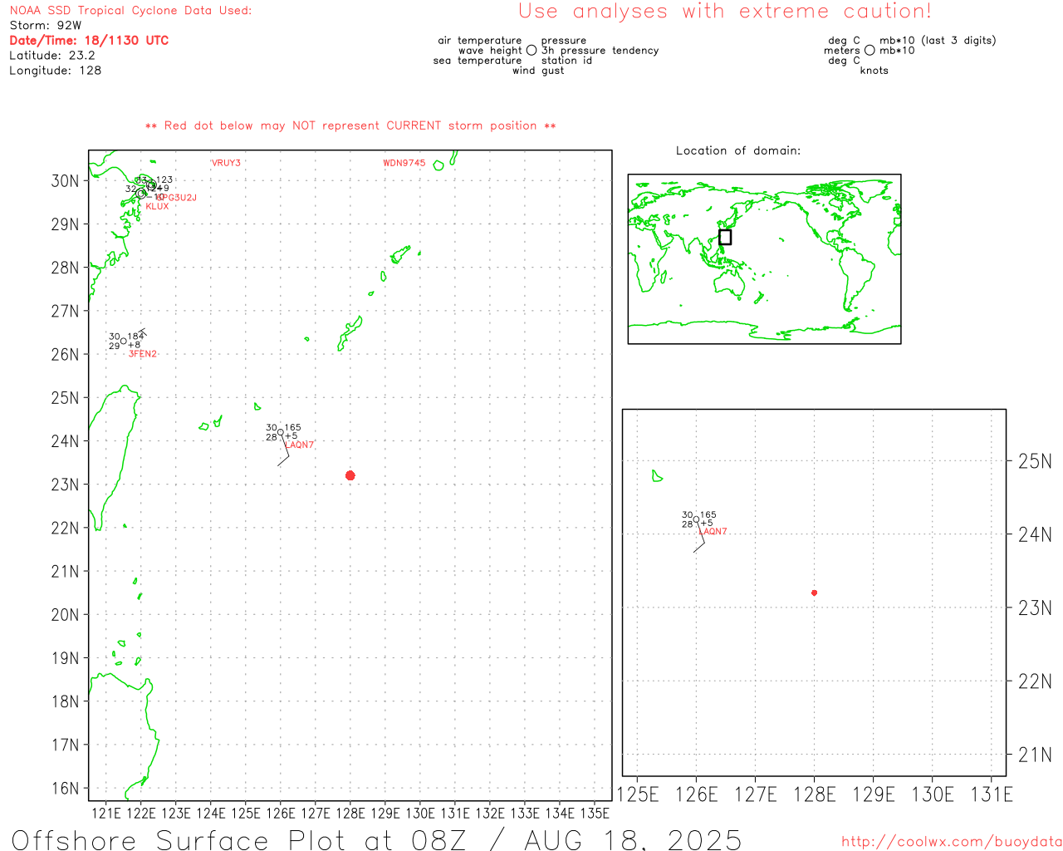Viewport: 1063px width, 851px height.
Task: Click the 131E label on zoomed inset
Action: click(x=992, y=794)
